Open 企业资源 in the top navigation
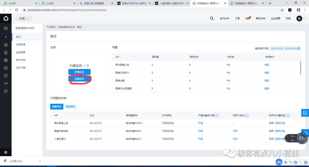The height and width of the screenshot is (167, 309). point(276,19)
